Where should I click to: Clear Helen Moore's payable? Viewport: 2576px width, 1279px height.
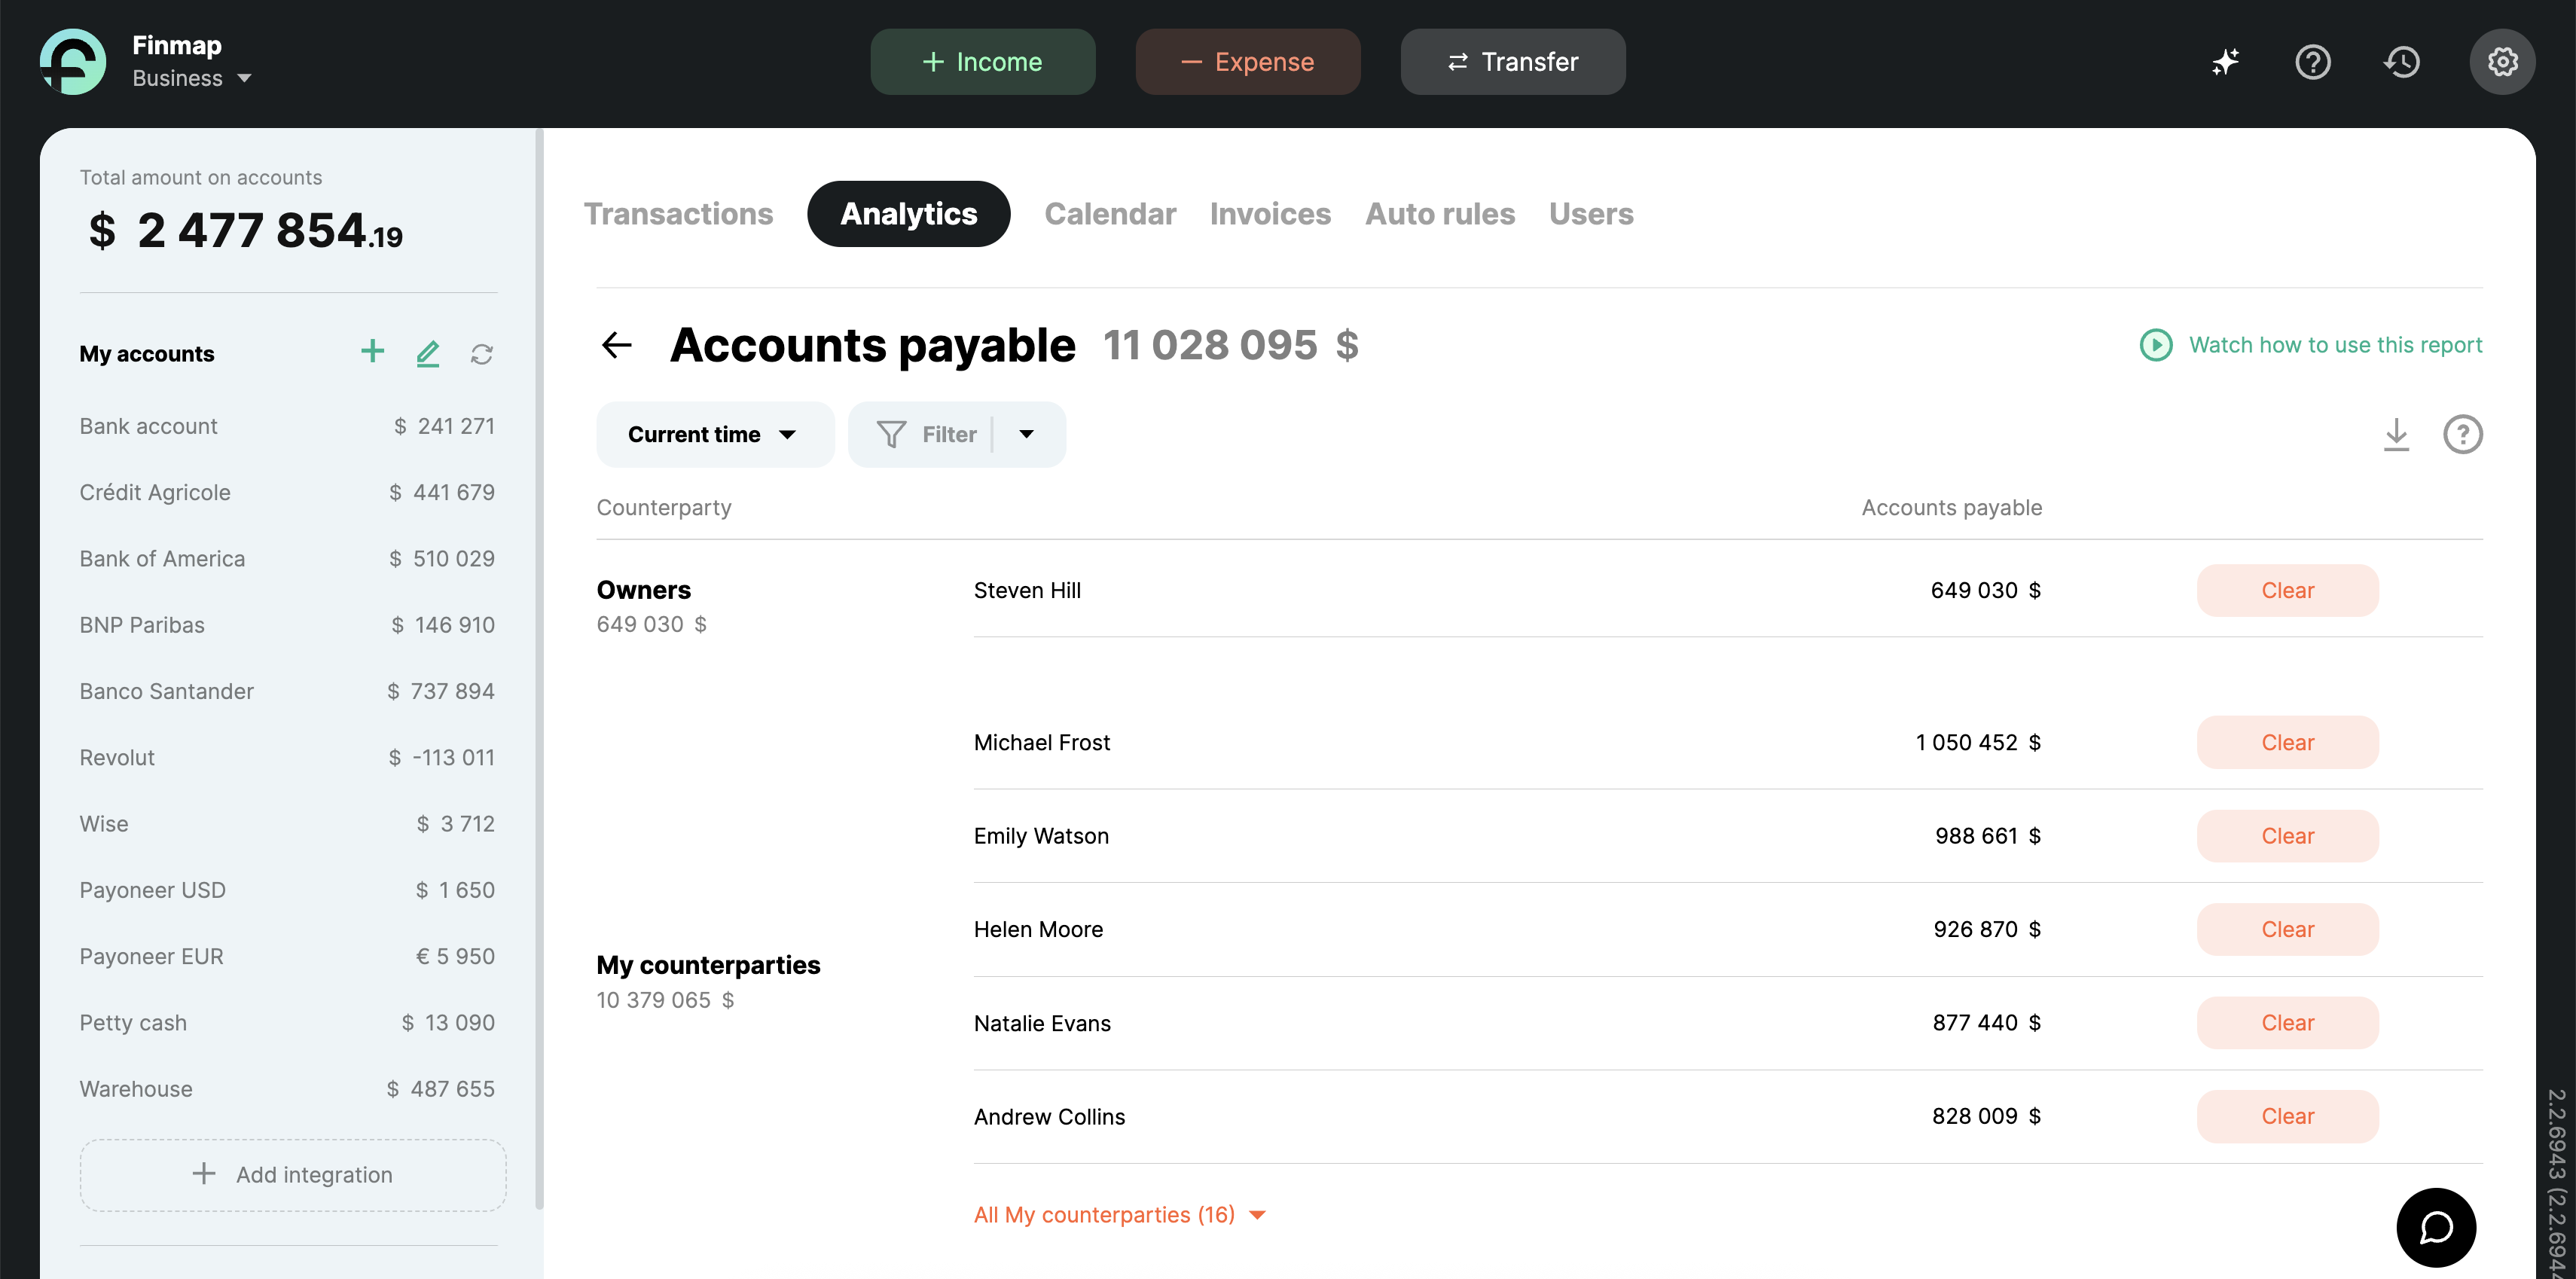(2287, 929)
